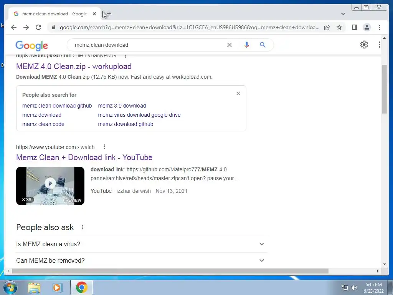The height and width of the screenshot is (295, 393).
Task: Open Memz Clean + Download link YouTube result
Action: 84,157
